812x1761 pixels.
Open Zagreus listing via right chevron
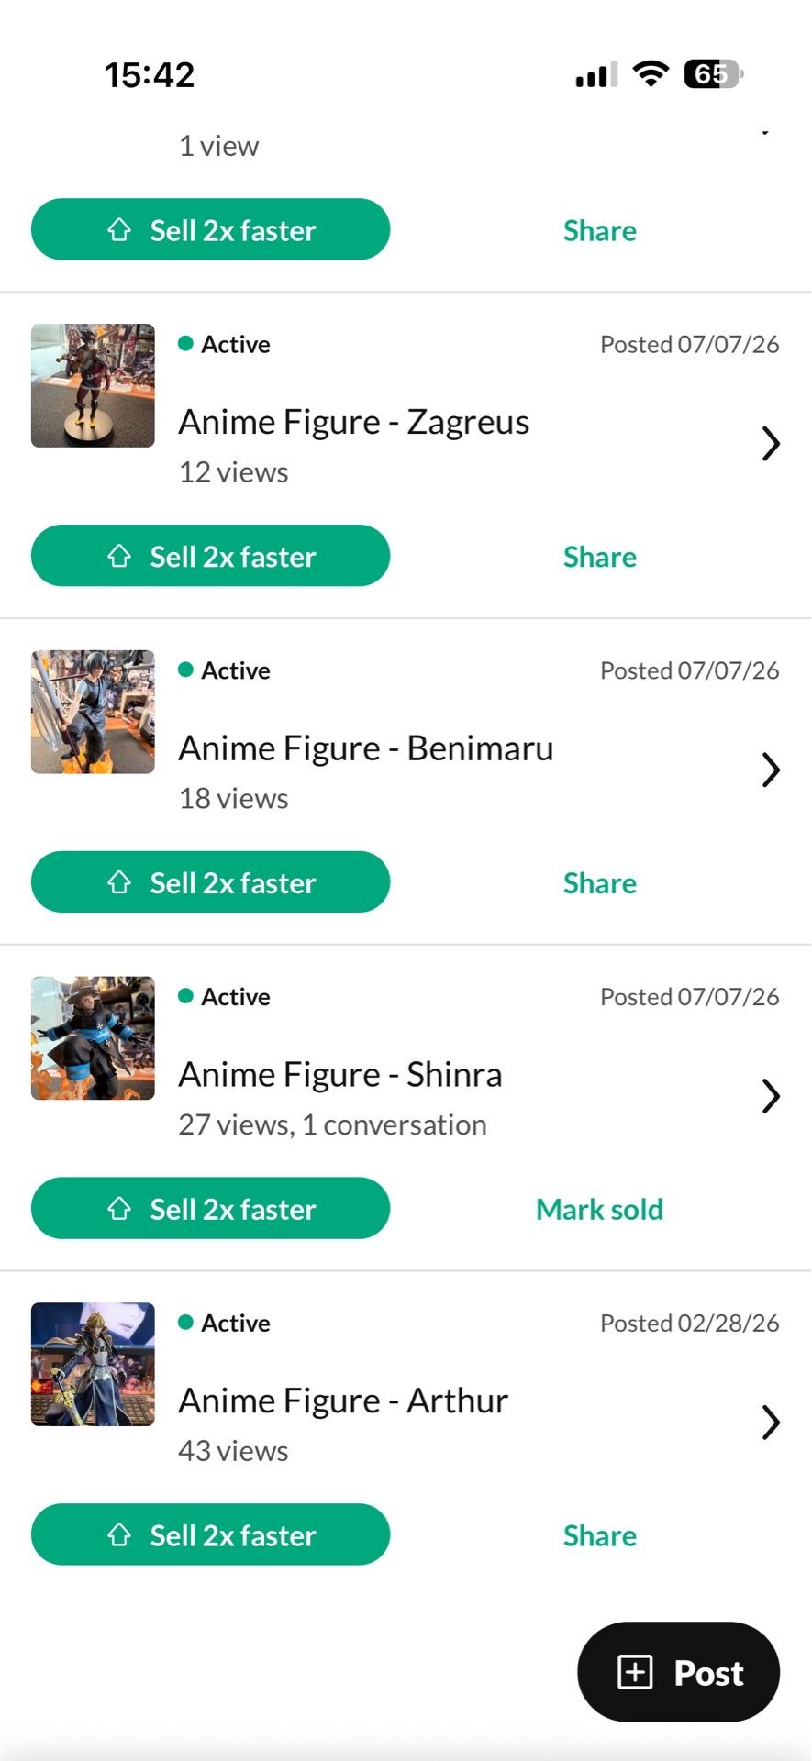pos(771,444)
